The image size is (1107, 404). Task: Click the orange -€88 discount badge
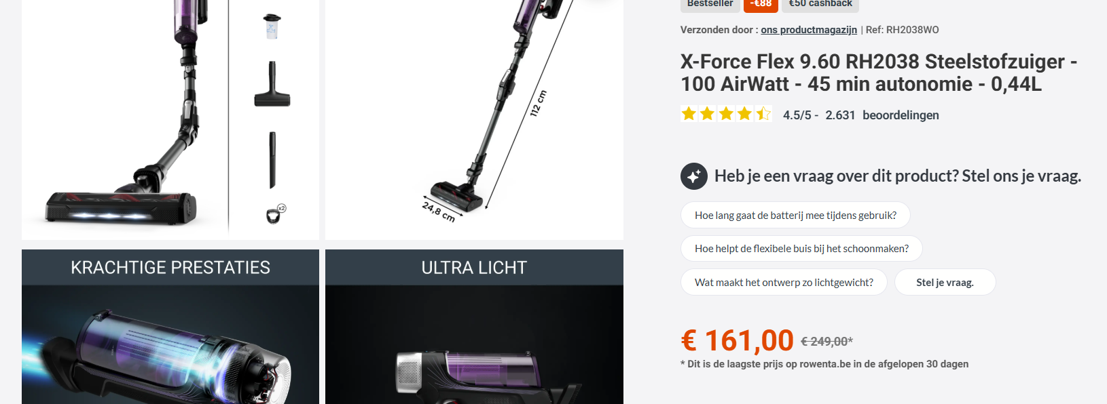coord(761,4)
